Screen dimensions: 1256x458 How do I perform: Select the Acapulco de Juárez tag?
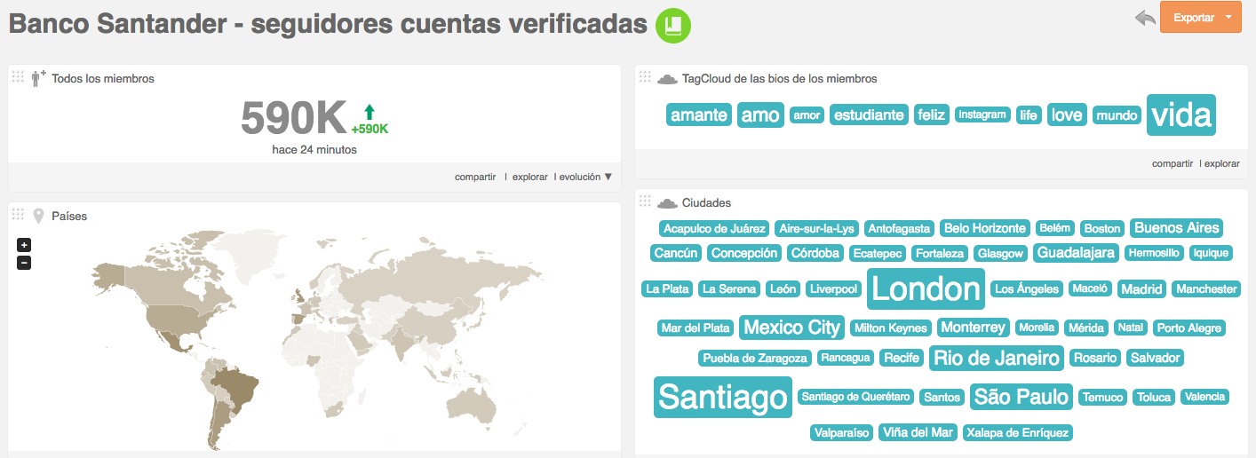coord(714,229)
